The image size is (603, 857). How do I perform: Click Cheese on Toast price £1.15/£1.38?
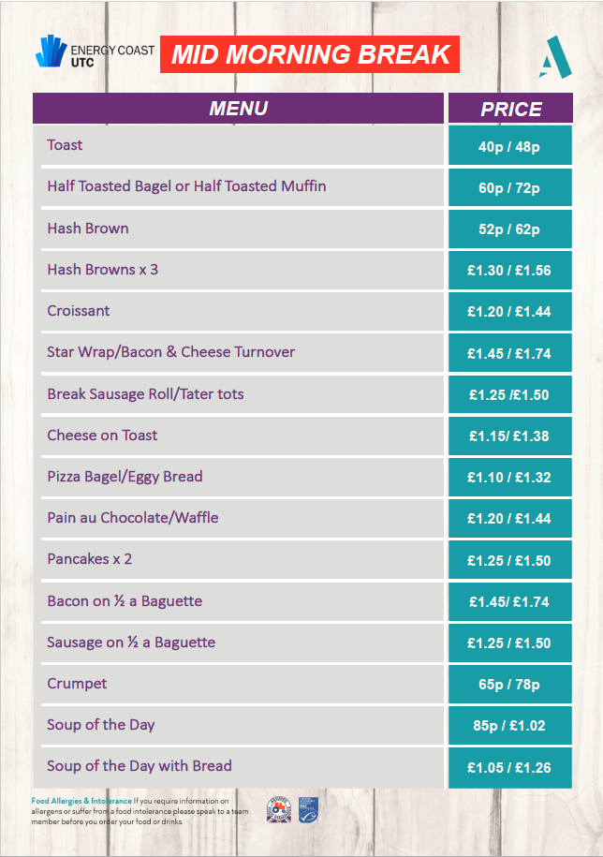coord(510,436)
